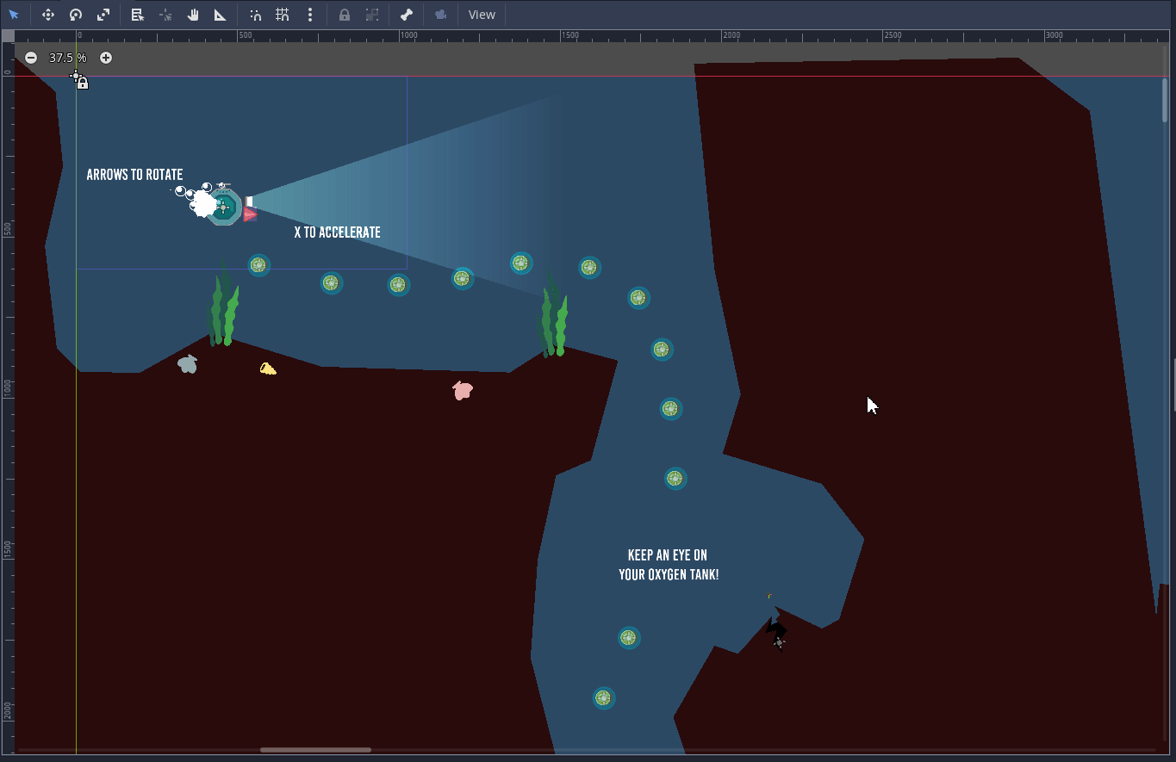Zoom out with the minus button
Viewport: 1176px width, 762px height.
[x=31, y=58]
